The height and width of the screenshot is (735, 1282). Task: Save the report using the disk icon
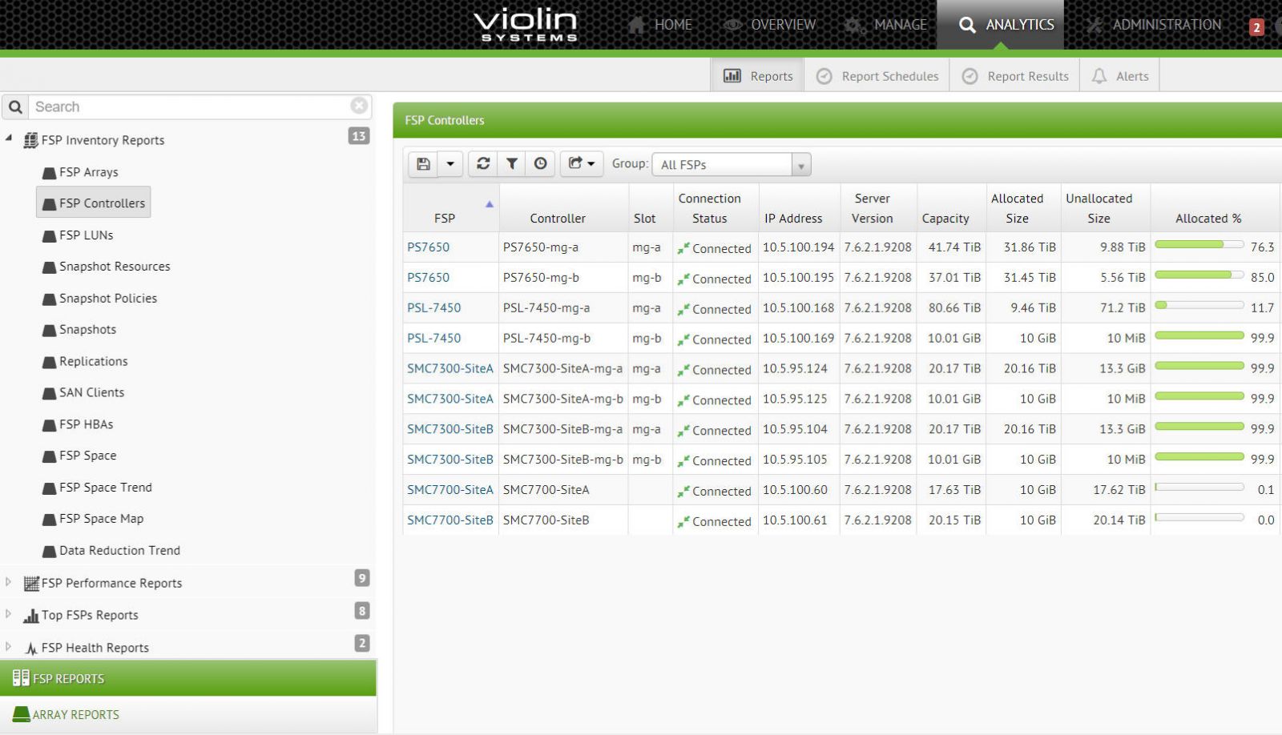(423, 164)
